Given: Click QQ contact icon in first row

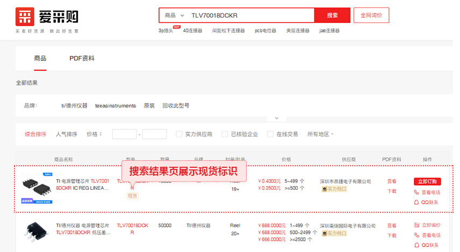Looking at the screenshot, I should [416, 202].
